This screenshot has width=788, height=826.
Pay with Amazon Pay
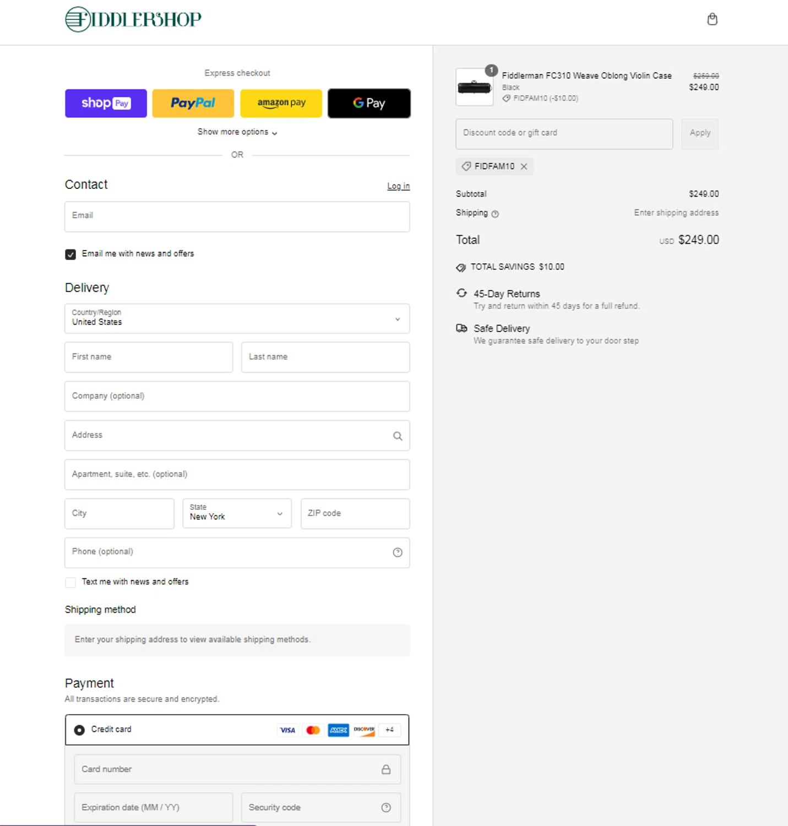point(281,104)
